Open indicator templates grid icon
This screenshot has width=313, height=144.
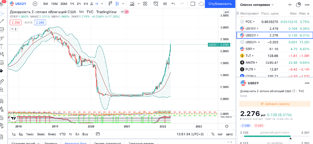point(145,4)
